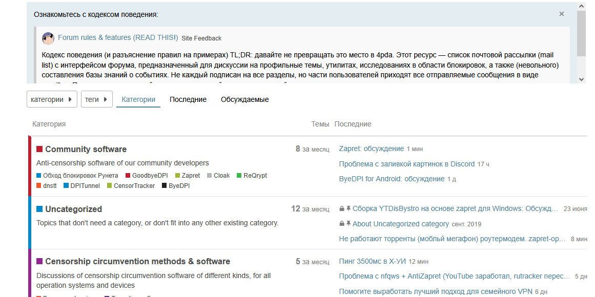Click the blue Uncategorized category square
Image resolution: width=595 pixels, height=297 pixels.
click(39, 209)
